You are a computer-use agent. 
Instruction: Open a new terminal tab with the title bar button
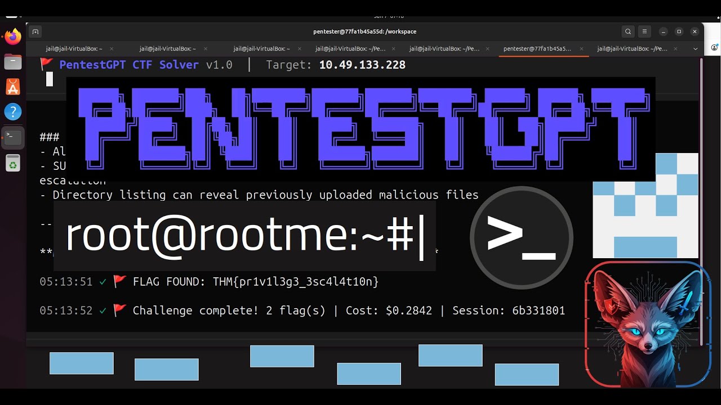click(35, 31)
